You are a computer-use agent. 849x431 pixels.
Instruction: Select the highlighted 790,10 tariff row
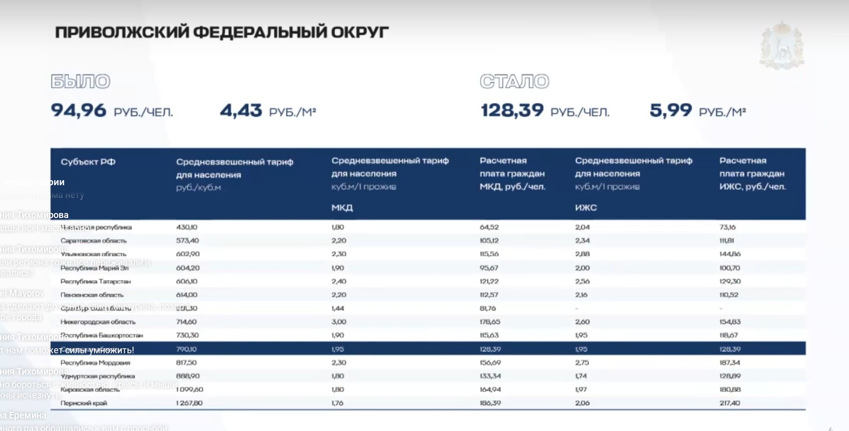coord(428,349)
